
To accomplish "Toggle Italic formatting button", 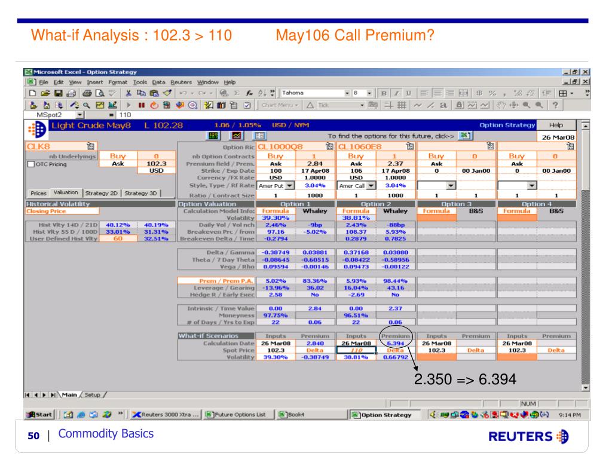I will (396, 93).
